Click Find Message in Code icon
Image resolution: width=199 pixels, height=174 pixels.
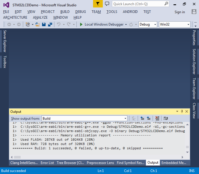134,118
